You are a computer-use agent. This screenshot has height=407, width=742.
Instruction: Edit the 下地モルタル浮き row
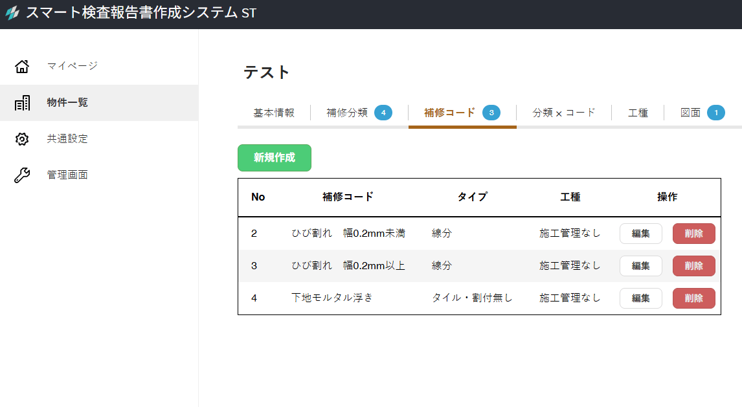tap(640, 298)
